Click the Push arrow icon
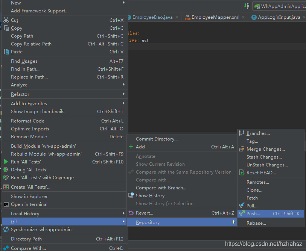This screenshot has height=251, width=306. tap(242, 213)
